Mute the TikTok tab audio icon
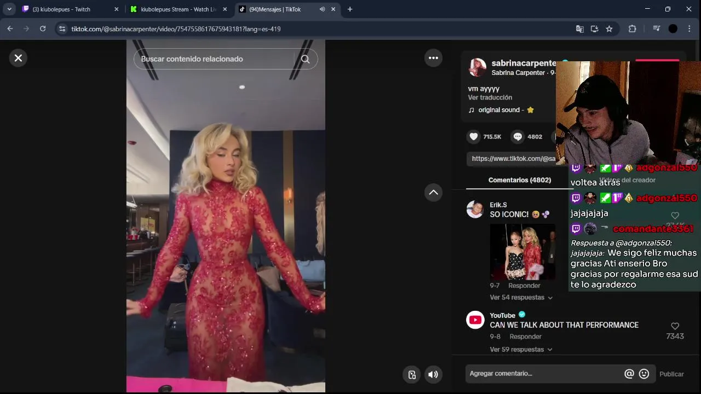The image size is (701, 394). click(322, 9)
